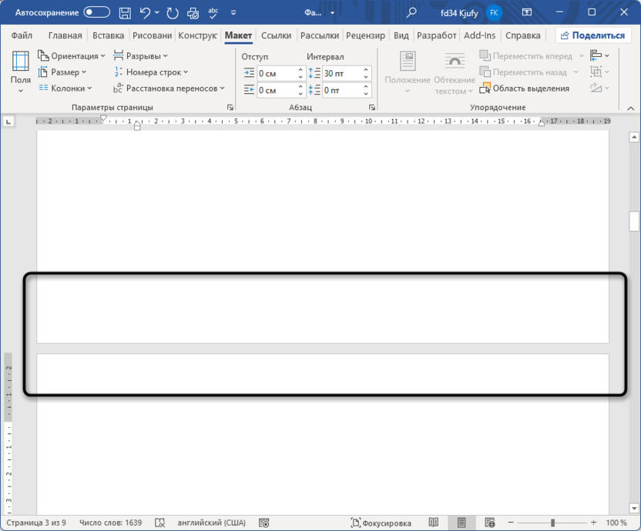Switch to the Главная tab
Image resolution: width=641 pixels, height=531 pixels.
[65, 35]
